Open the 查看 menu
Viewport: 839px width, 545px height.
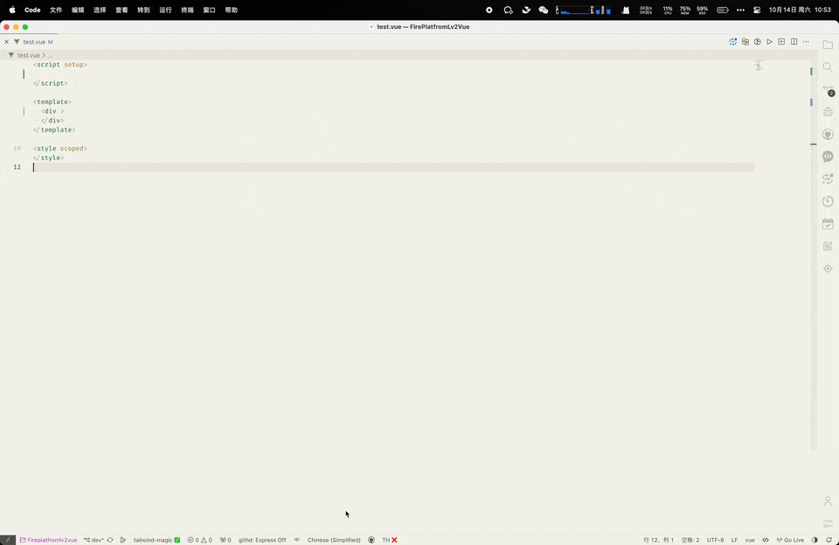121,10
